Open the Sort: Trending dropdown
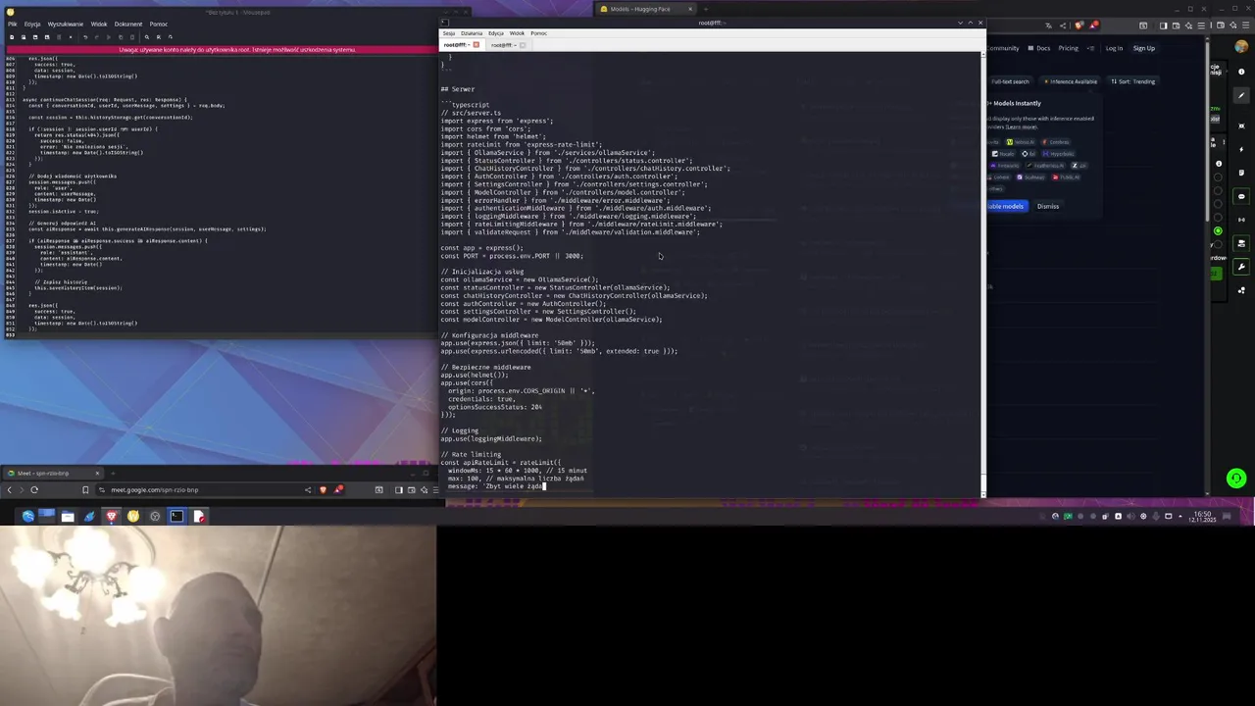Image resolution: width=1255 pixels, height=706 pixels. tap(1132, 81)
